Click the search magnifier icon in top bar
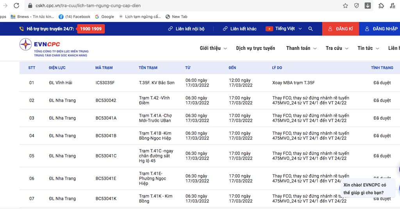The image size is (400, 210). pos(311,29)
